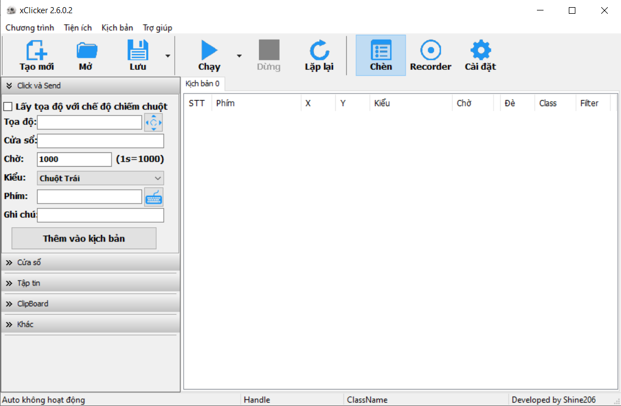Image resolution: width=621 pixels, height=406 pixels.
Task: Minimize the xClicker window
Action: 540,10
